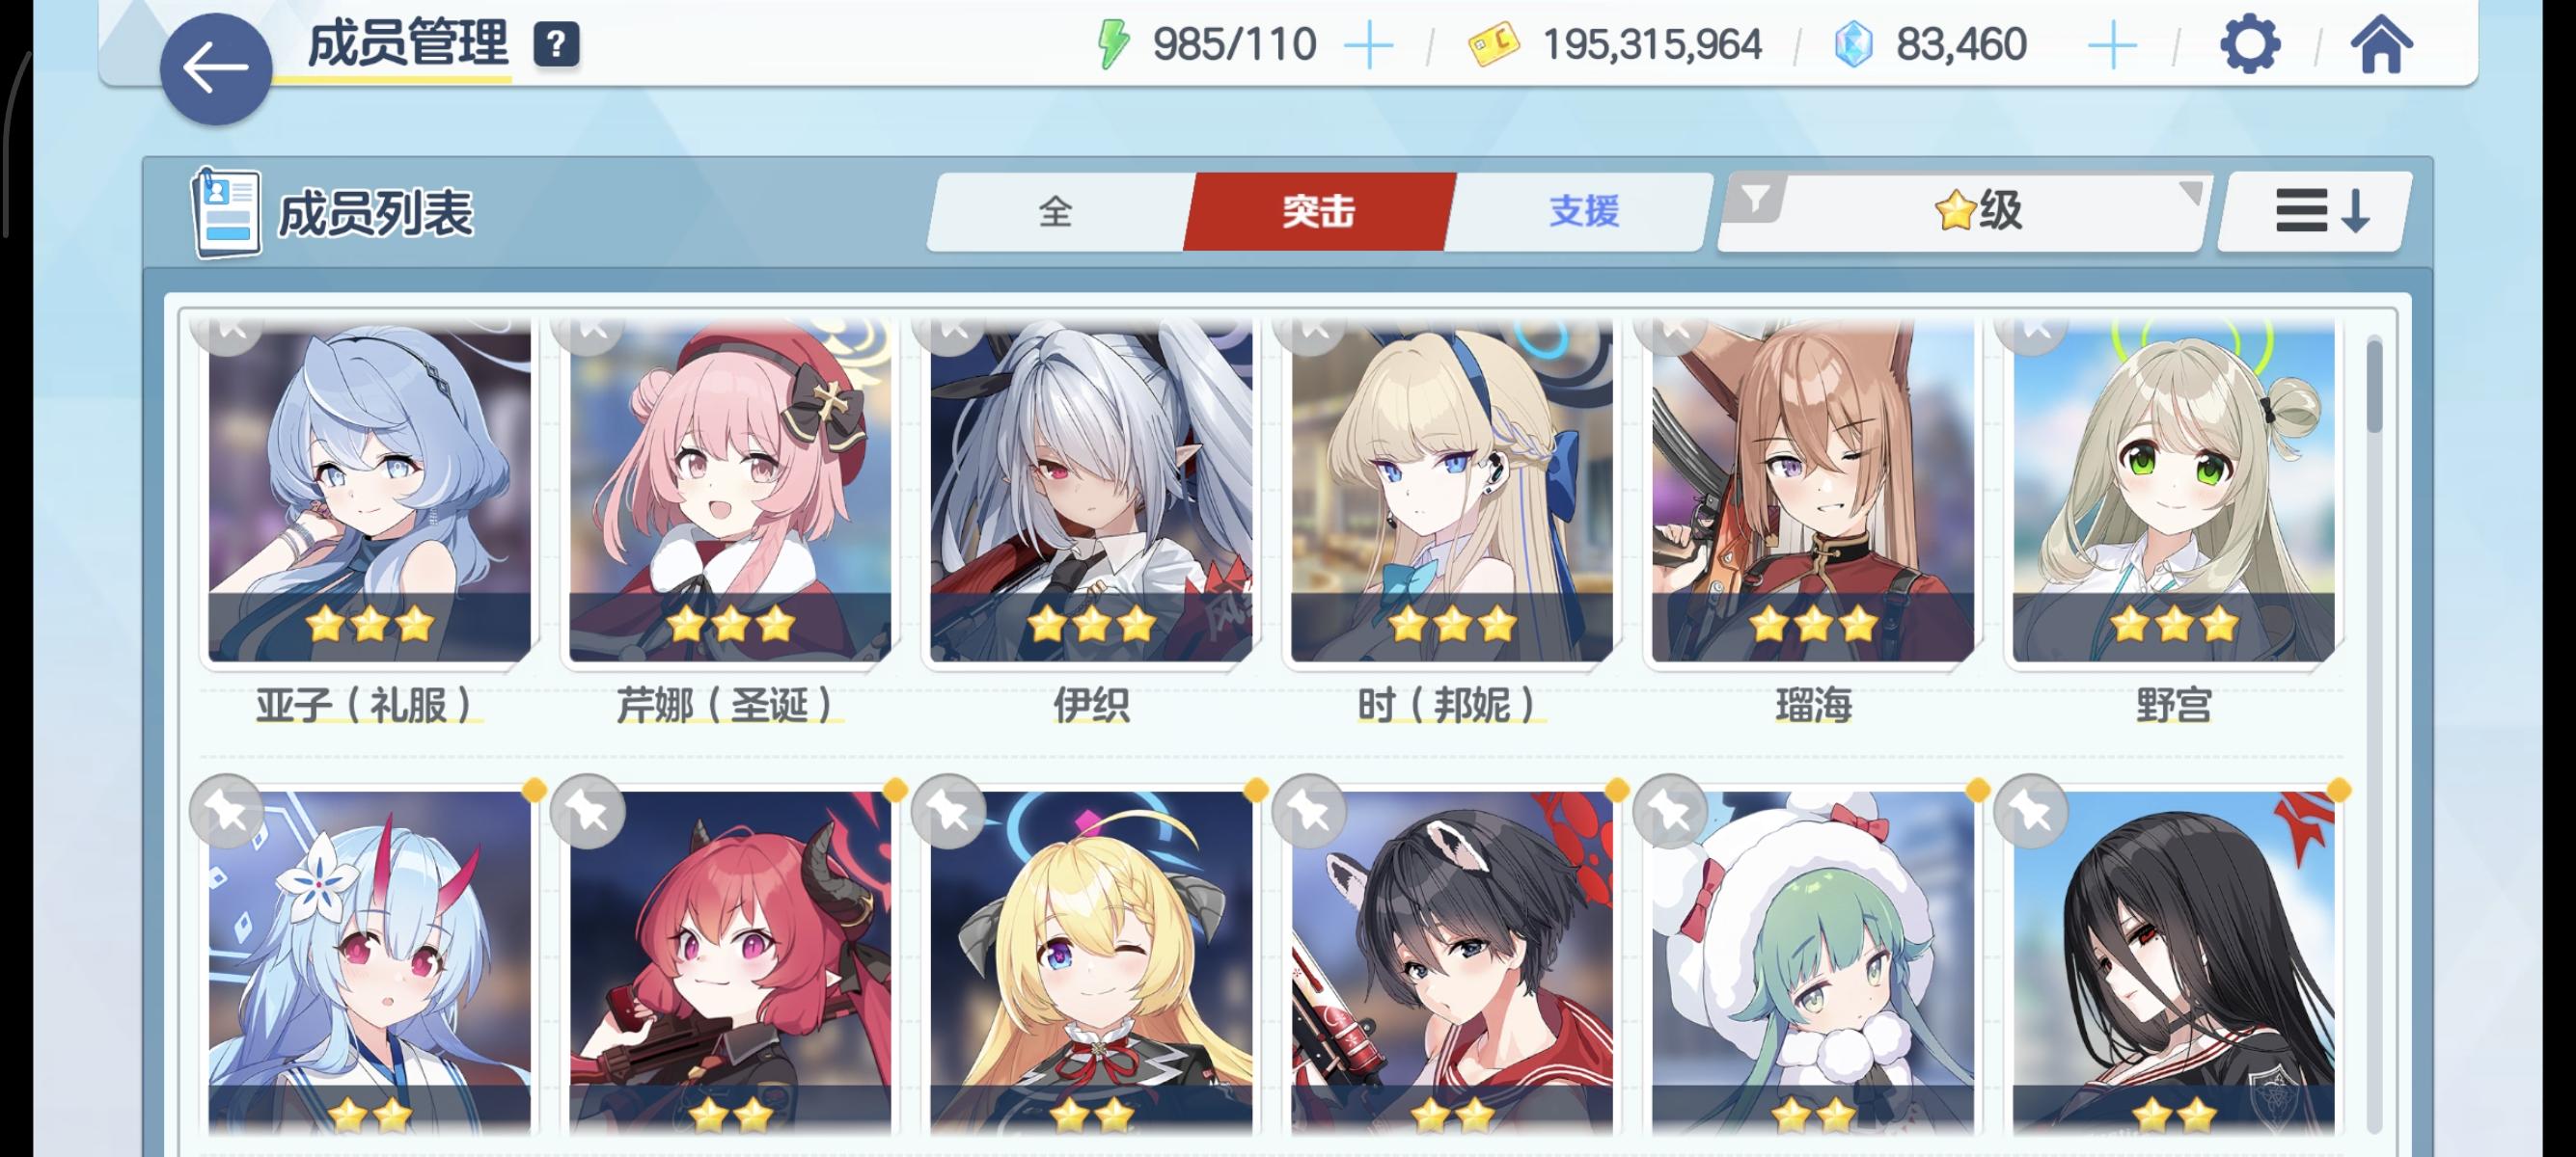Click the blue gem currency icon
Image resolution: width=2576 pixels, height=1157 pixels.
[1853, 45]
